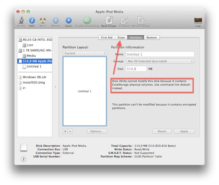The image size is (219, 185).
Task: Switch to Erase tab
Action: coord(121,38)
